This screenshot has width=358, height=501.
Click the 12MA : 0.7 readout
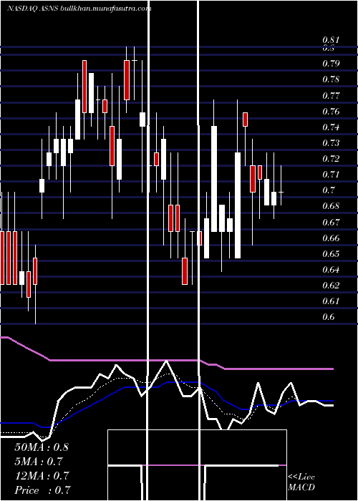pos(42,476)
